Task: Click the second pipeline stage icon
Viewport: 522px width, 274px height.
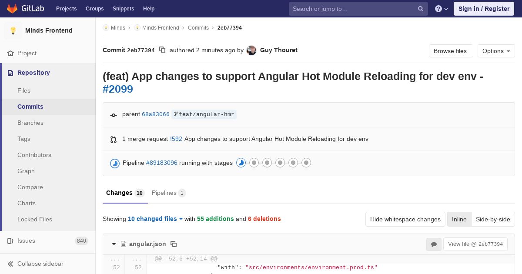Action: pyautogui.click(x=254, y=163)
